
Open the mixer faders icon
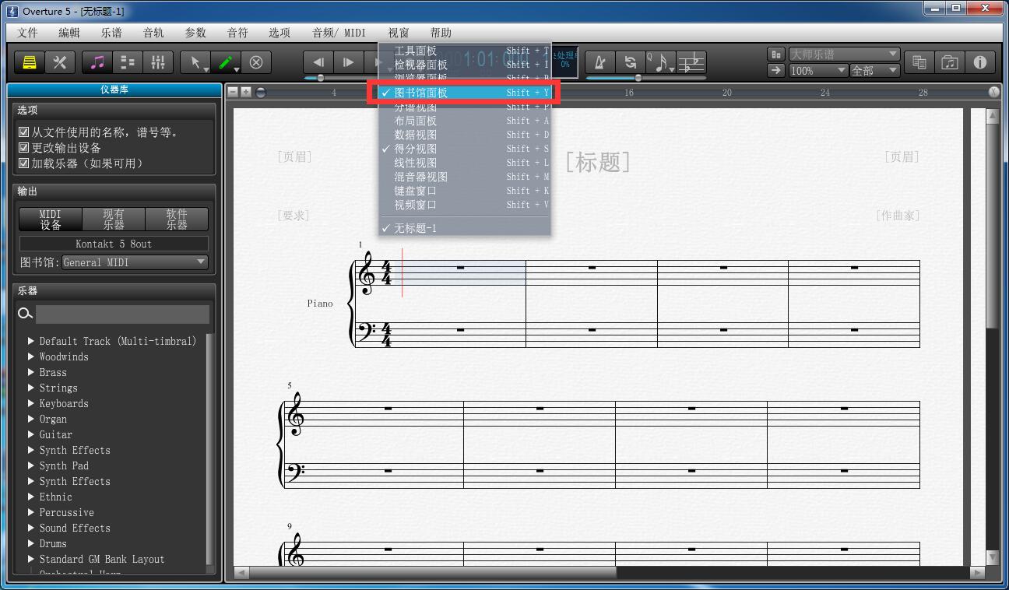click(158, 62)
